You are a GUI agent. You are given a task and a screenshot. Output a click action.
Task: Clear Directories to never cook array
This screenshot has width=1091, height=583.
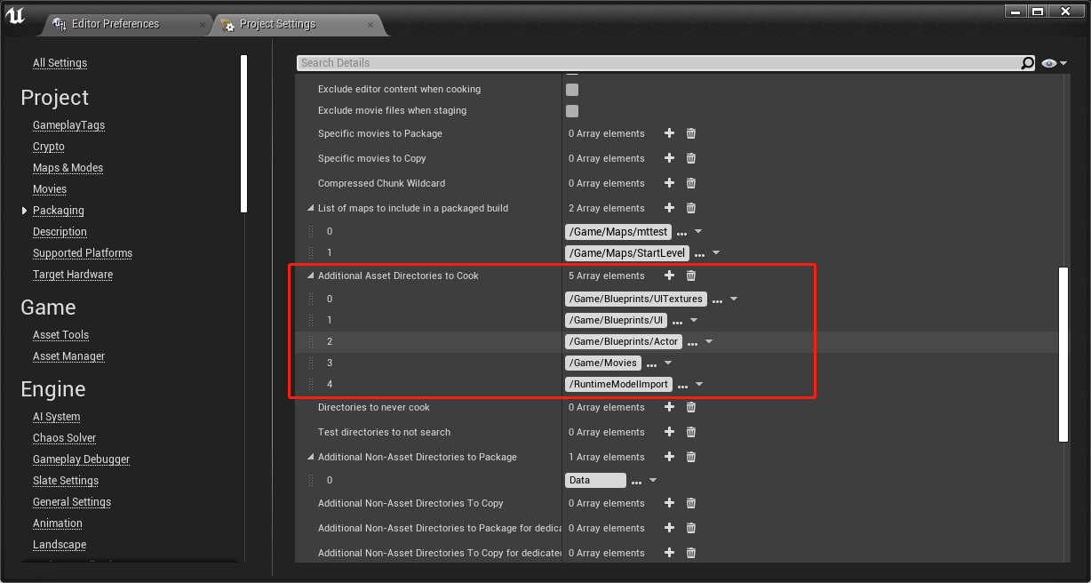tap(691, 407)
